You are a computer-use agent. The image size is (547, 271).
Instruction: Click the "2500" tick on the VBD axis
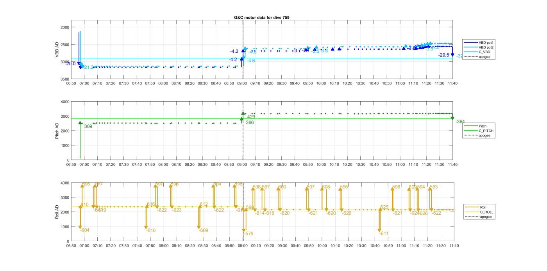(65, 45)
